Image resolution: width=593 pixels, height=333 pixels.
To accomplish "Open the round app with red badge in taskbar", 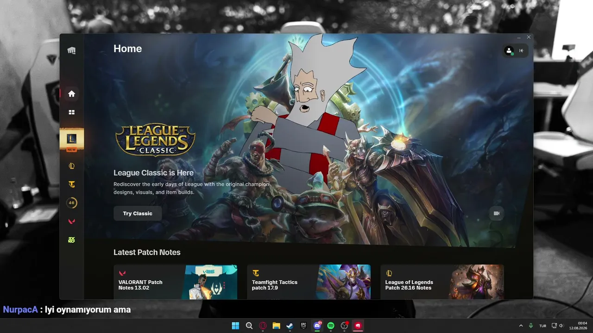I will tap(344, 326).
